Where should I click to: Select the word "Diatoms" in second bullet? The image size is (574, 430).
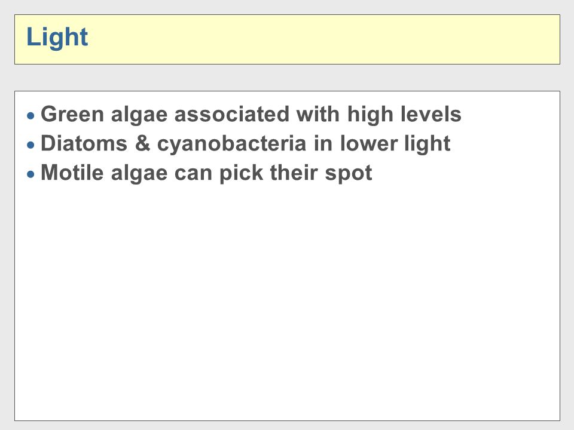[84, 143]
